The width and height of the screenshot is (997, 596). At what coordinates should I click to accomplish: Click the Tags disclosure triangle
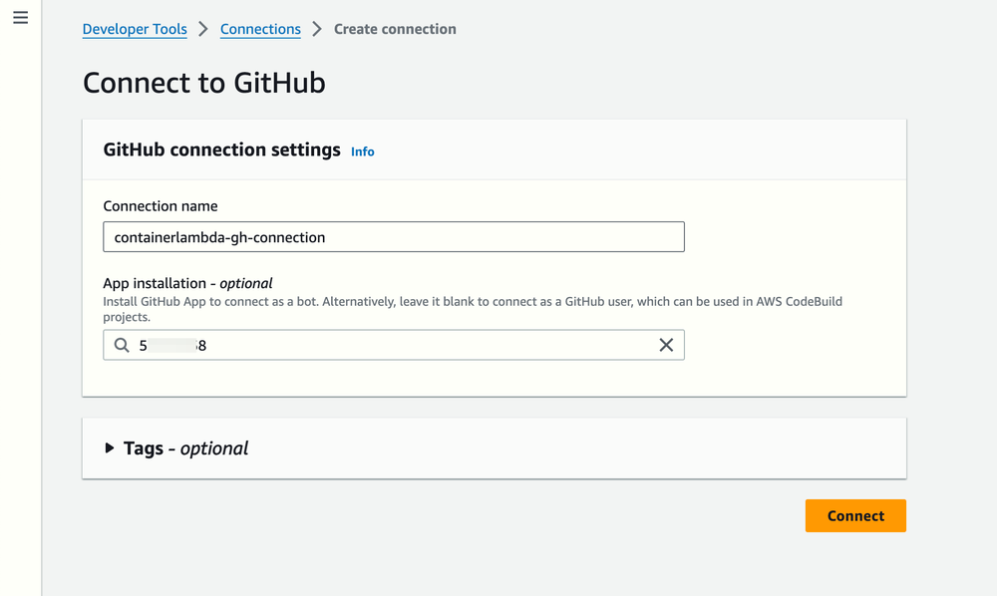(x=110, y=447)
